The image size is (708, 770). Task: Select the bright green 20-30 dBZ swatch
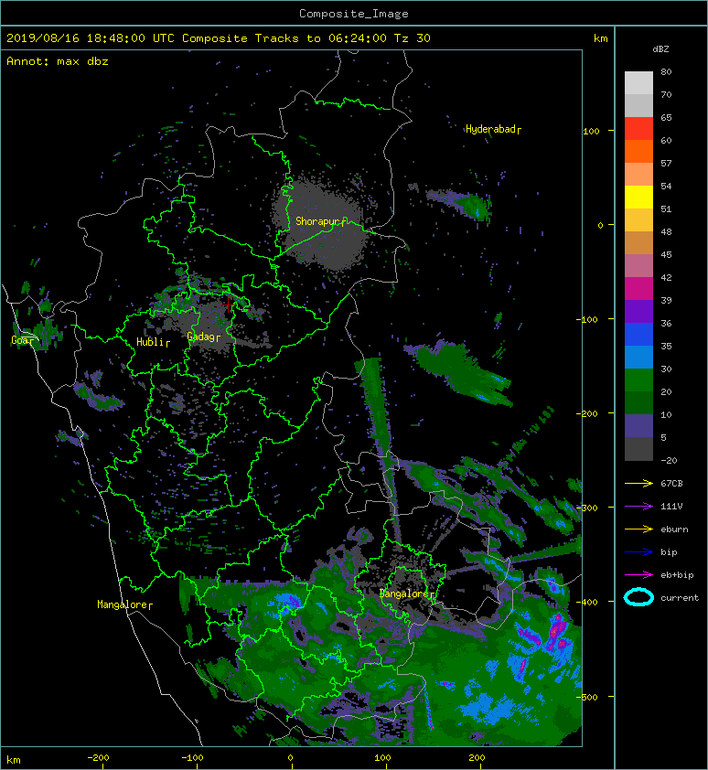coord(638,380)
